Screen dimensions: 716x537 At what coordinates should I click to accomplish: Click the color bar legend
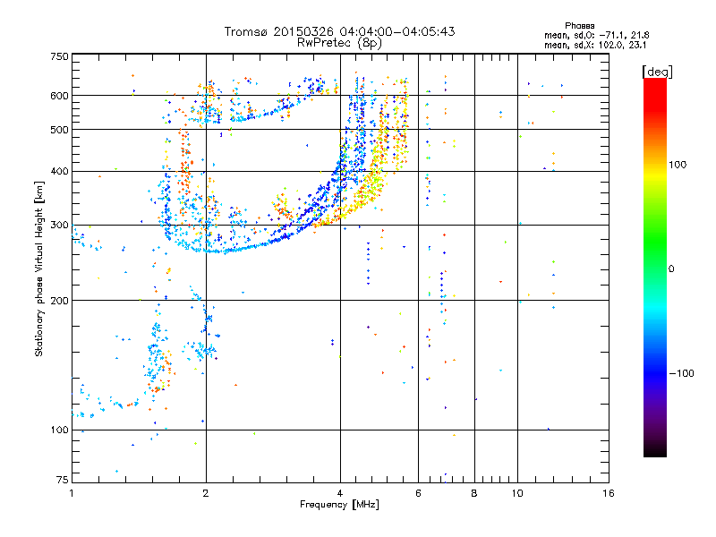point(655,267)
